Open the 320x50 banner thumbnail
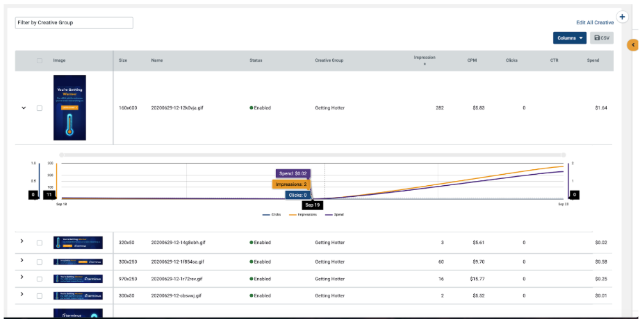Image resolution: width=640 pixels, height=319 pixels. (78, 243)
